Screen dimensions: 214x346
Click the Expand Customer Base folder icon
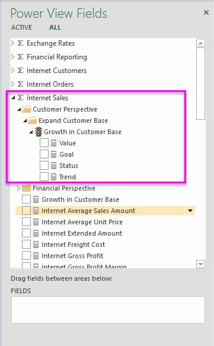coord(33,120)
